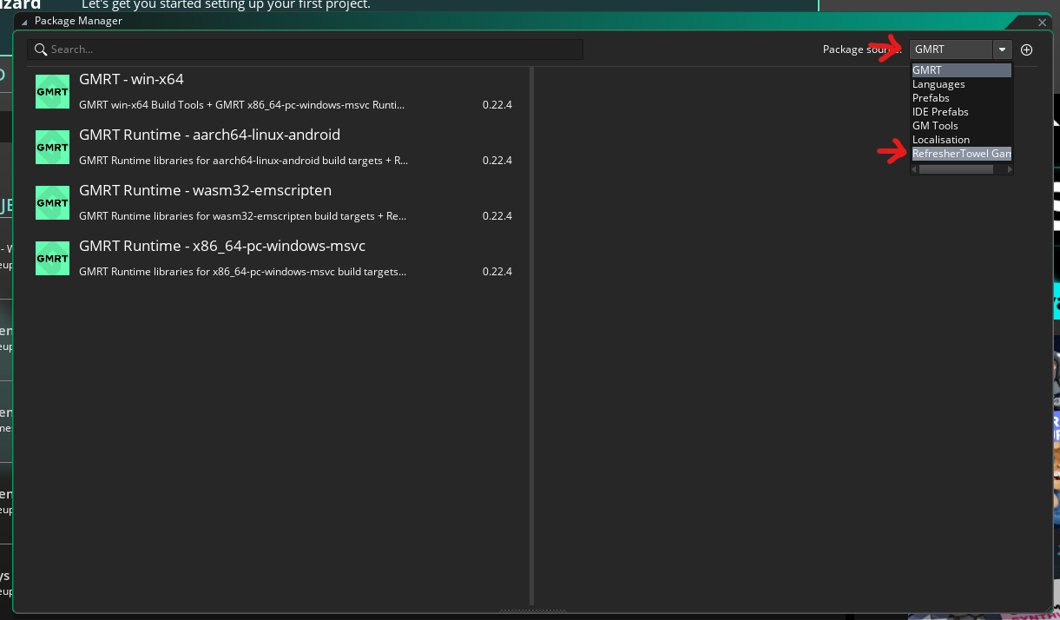Select the GMRT - win-x64 package title
This screenshot has height=620, width=1060.
point(131,79)
